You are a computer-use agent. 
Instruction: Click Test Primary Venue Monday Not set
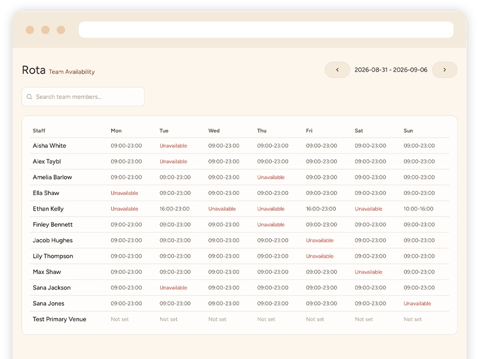[x=119, y=320]
